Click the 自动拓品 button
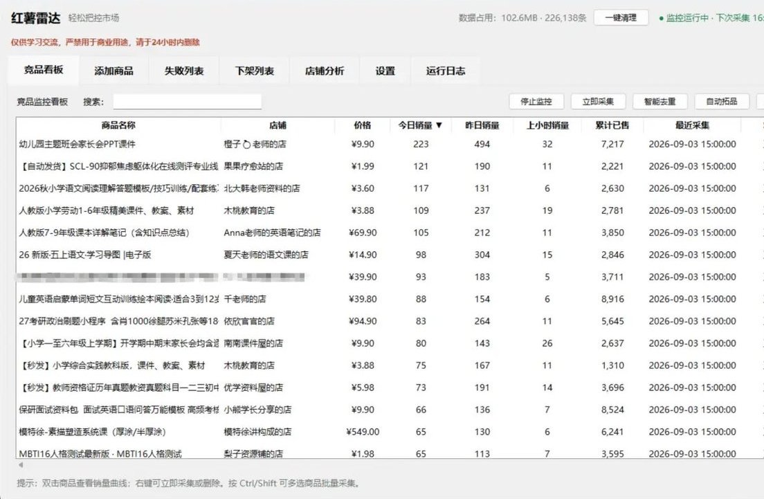This screenshot has height=499, width=764. click(x=722, y=101)
